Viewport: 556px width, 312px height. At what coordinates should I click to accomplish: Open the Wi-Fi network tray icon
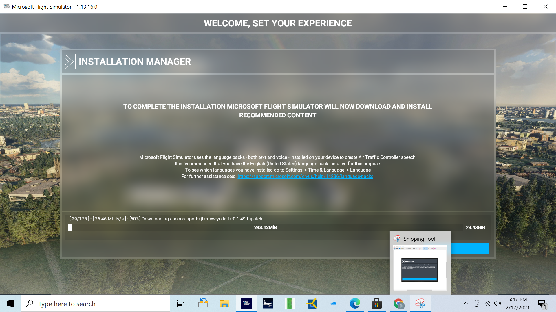(x=487, y=303)
